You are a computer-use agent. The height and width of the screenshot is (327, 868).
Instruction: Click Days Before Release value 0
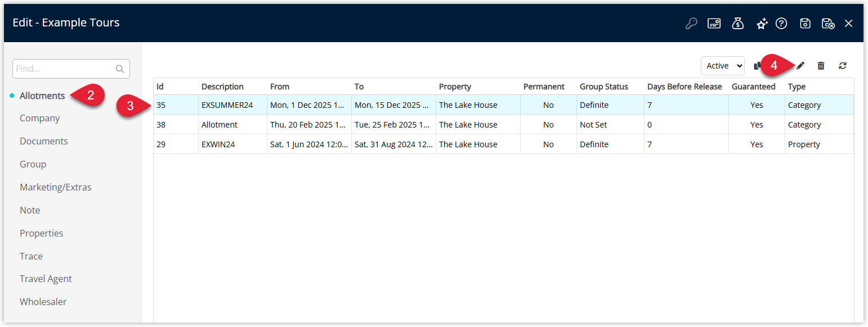(686, 125)
